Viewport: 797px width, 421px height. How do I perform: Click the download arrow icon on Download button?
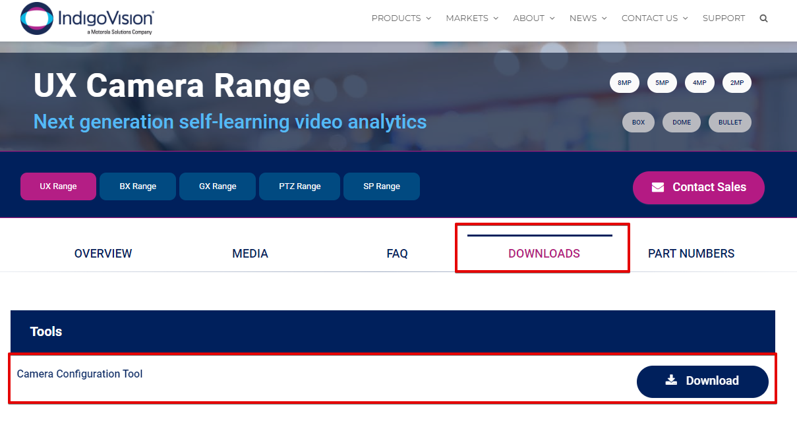(671, 381)
